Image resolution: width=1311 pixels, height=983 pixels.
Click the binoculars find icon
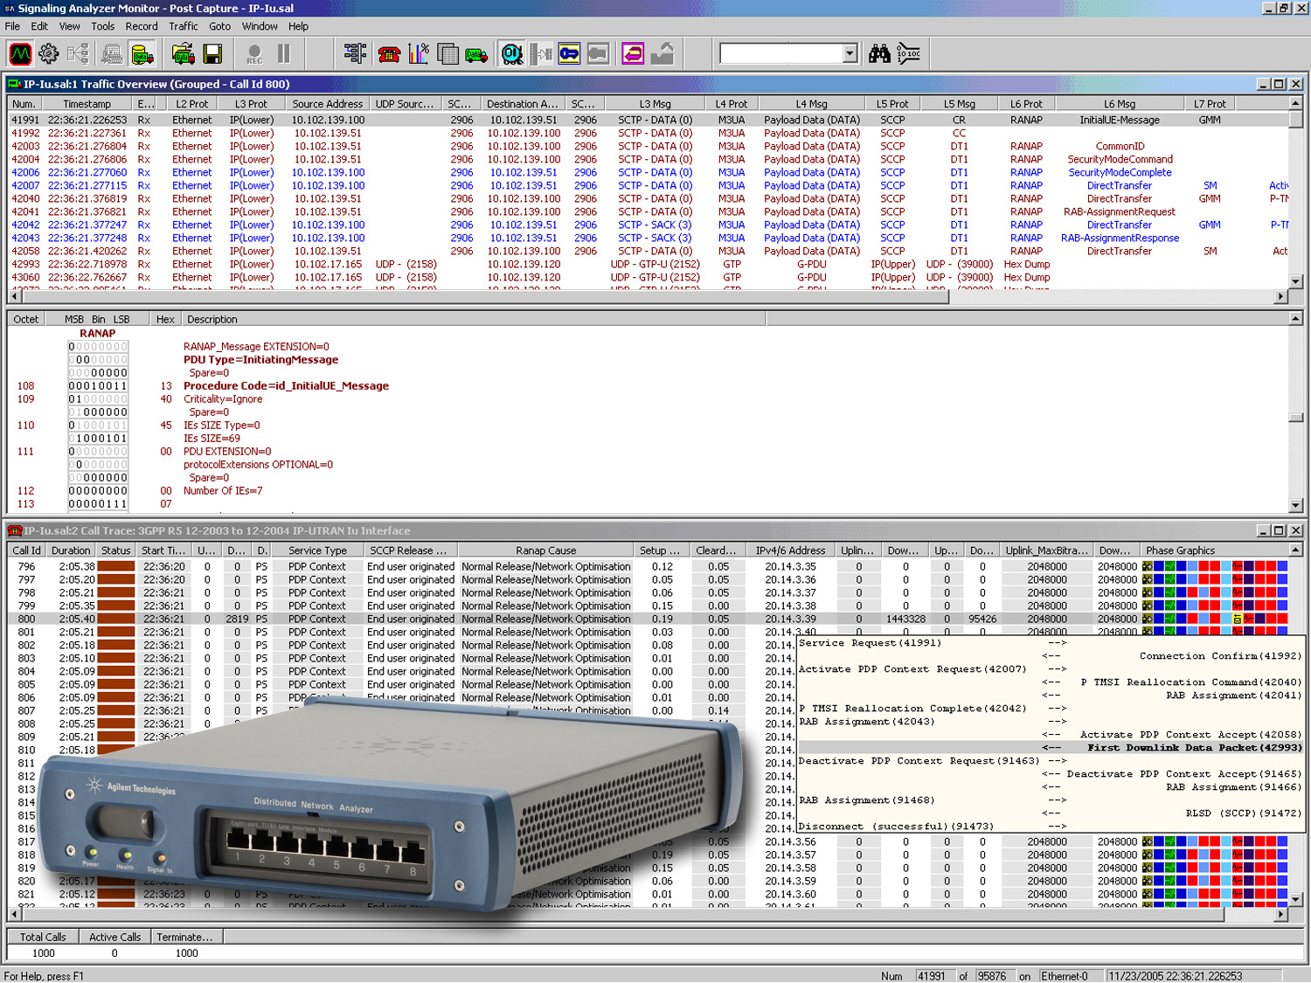pos(879,54)
